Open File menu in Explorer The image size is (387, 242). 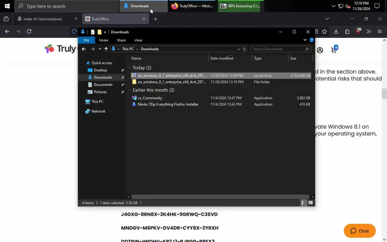[86, 40]
